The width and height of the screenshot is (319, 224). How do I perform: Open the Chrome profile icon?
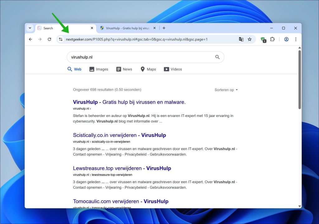[286, 39]
